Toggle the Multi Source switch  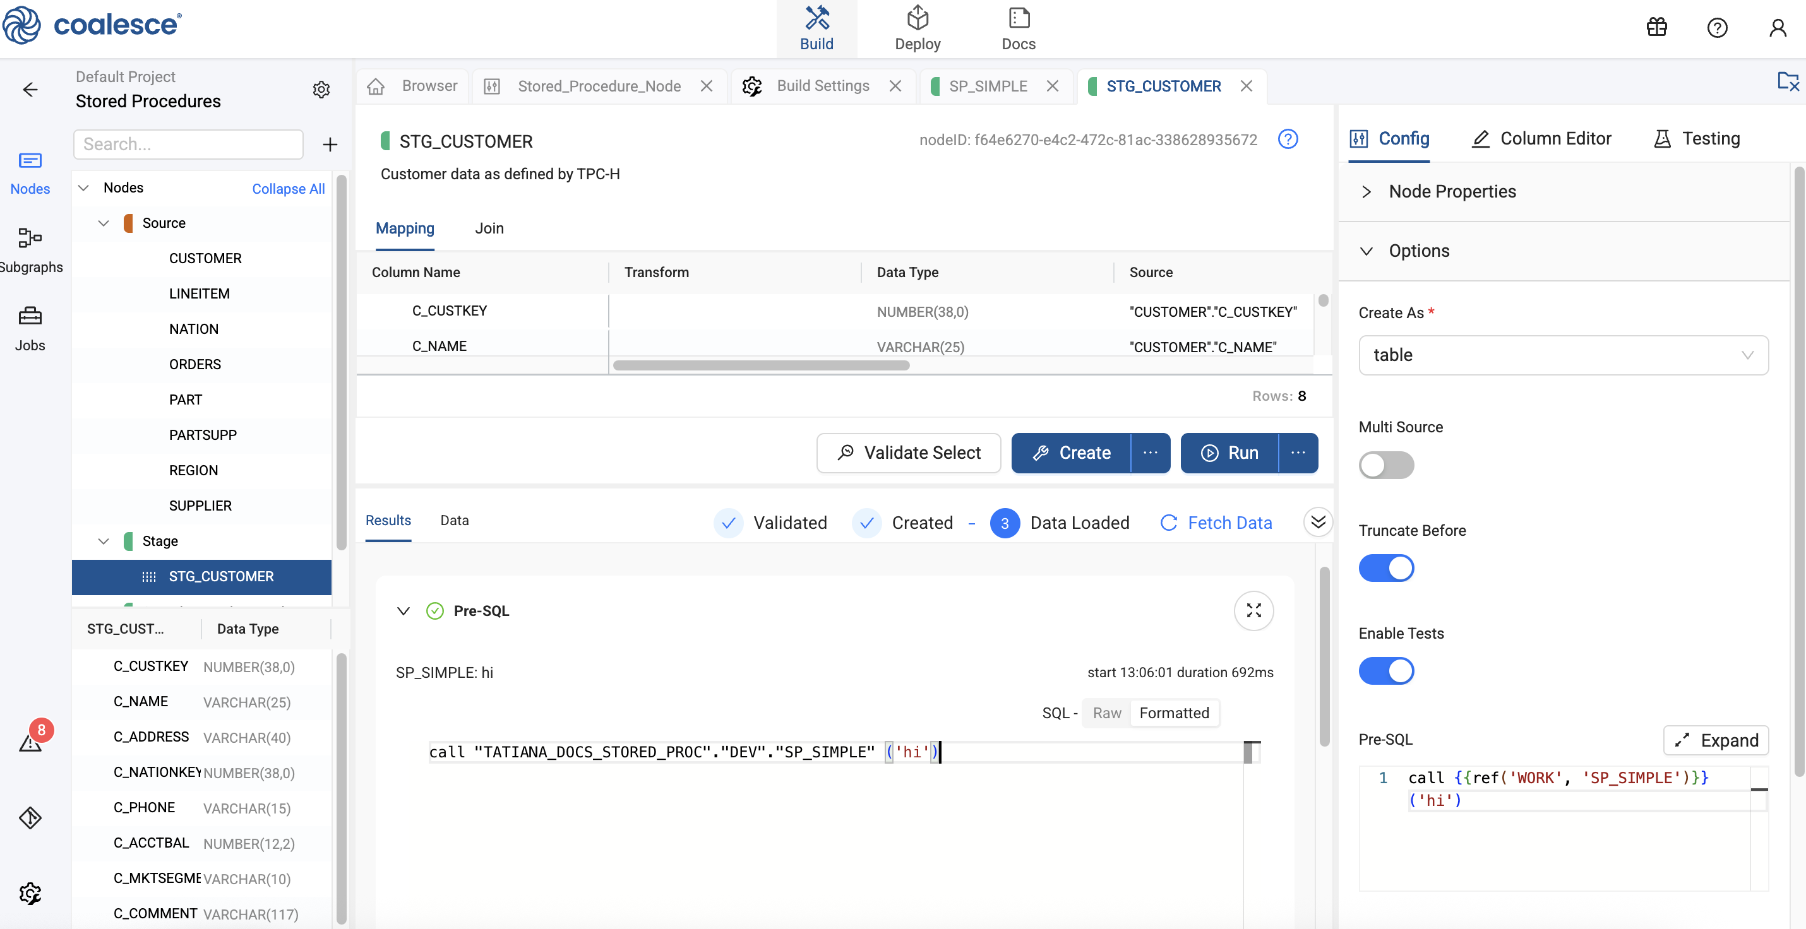coord(1386,465)
